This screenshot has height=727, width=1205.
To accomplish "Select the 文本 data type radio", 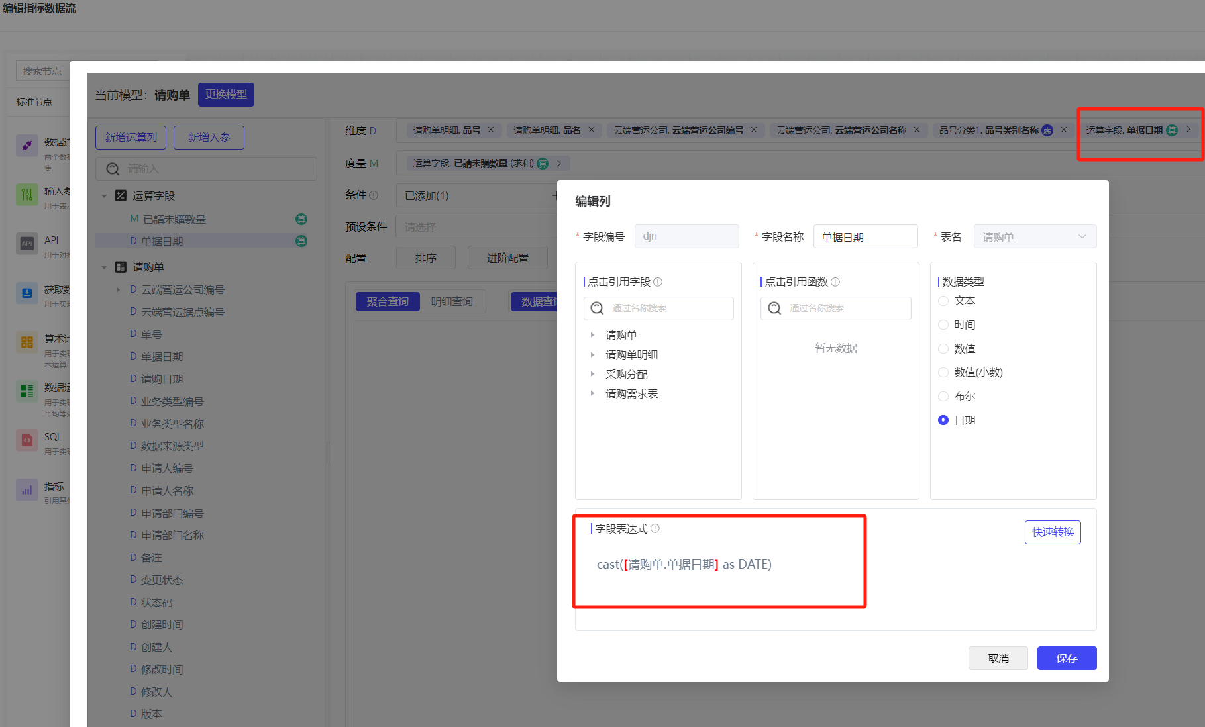I will pyautogui.click(x=943, y=301).
